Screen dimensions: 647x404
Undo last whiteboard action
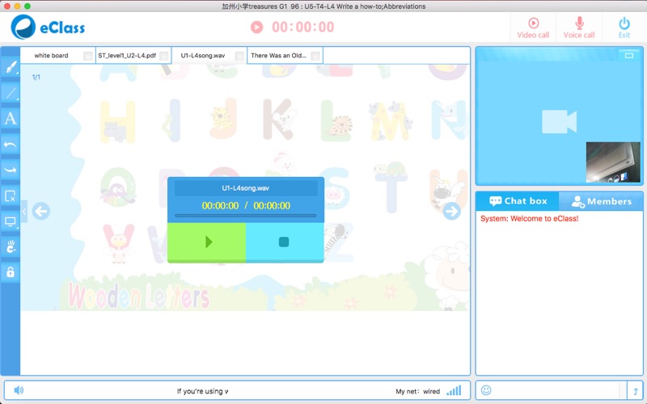(x=11, y=145)
